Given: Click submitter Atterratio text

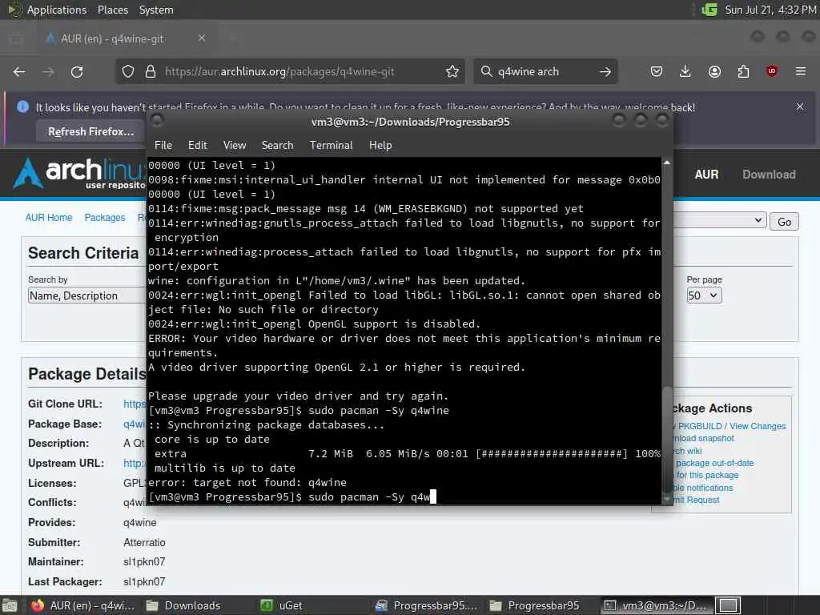Looking at the screenshot, I should click(x=144, y=542).
